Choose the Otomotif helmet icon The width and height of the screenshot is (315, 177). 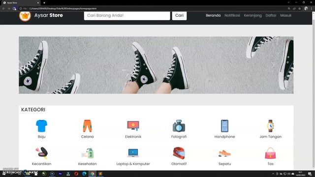(179, 153)
